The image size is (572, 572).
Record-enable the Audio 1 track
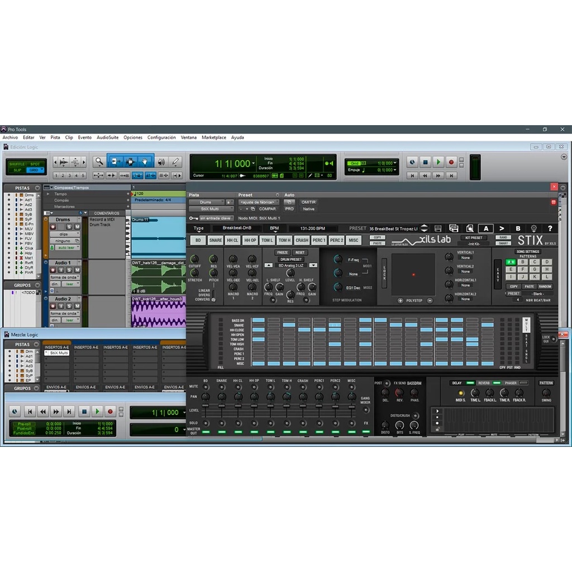[53, 270]
